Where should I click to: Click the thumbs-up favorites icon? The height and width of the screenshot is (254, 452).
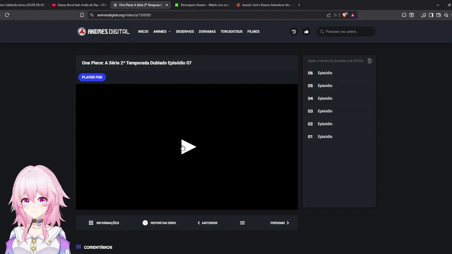click(306, 31)
